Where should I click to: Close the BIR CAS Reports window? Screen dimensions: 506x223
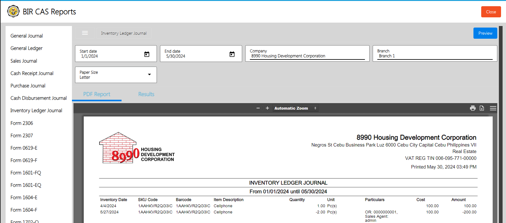pyautogui.click(x=491, y=12)
